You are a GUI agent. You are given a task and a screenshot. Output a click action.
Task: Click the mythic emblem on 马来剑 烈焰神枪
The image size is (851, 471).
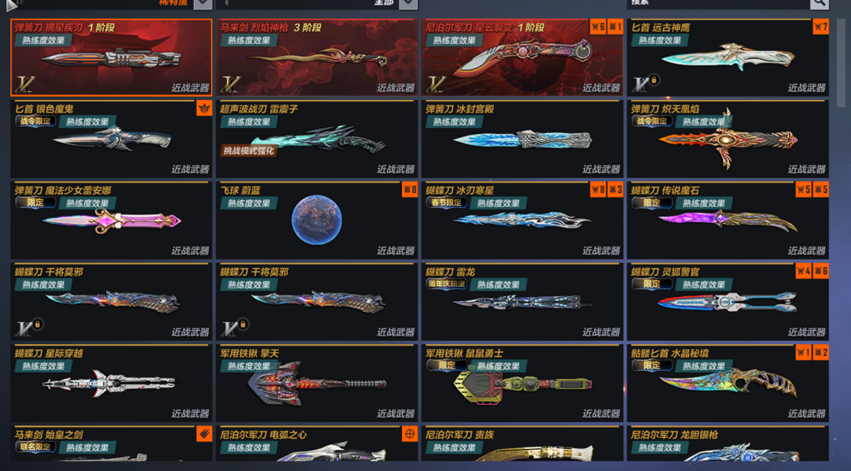[x=230, y=83]
